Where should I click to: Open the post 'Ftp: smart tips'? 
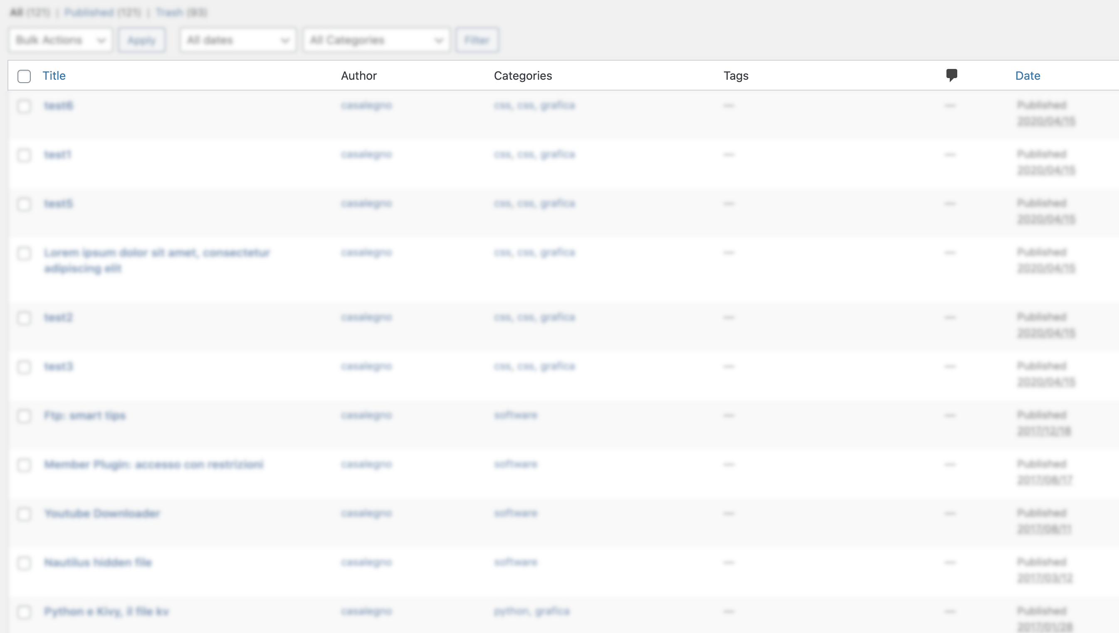click(x=85, y=415)
